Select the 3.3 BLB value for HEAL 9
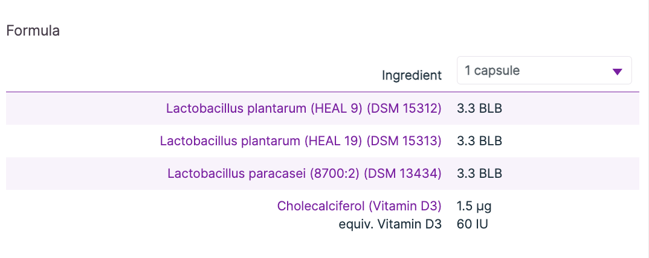The image size is (649, 258). pyautogui.click(x=480, y=109)
